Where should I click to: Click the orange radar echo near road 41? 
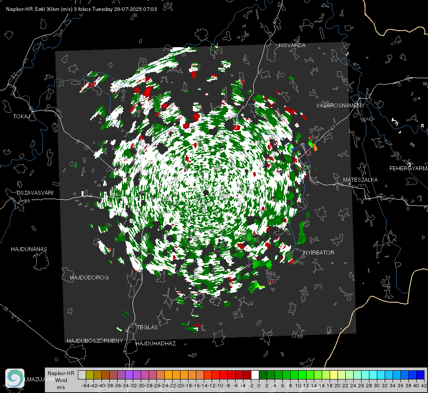315,147
